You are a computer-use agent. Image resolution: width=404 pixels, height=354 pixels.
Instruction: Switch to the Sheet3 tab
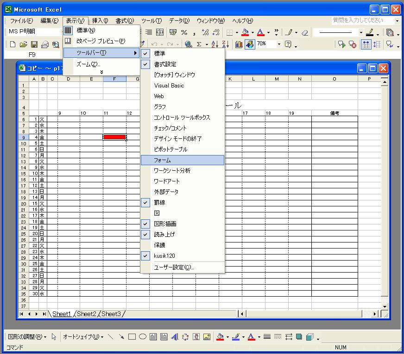[111, 314]
